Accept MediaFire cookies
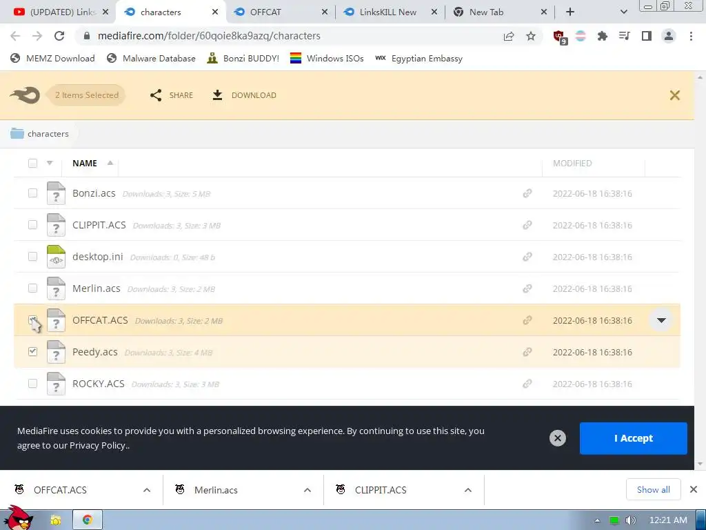This screenshot has height=530, width=706. pyautogui.click(x=633, y=438)
